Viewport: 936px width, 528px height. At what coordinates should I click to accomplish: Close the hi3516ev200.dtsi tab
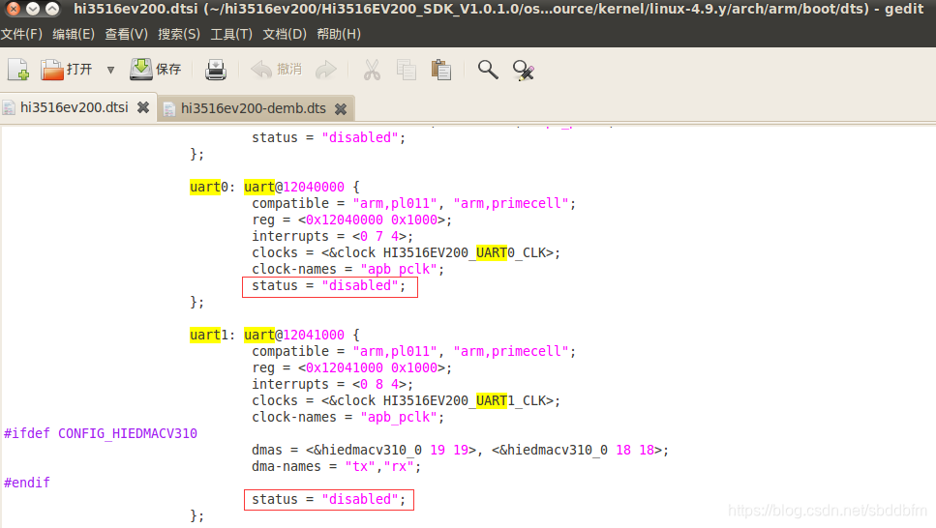(x=143, y=107)
